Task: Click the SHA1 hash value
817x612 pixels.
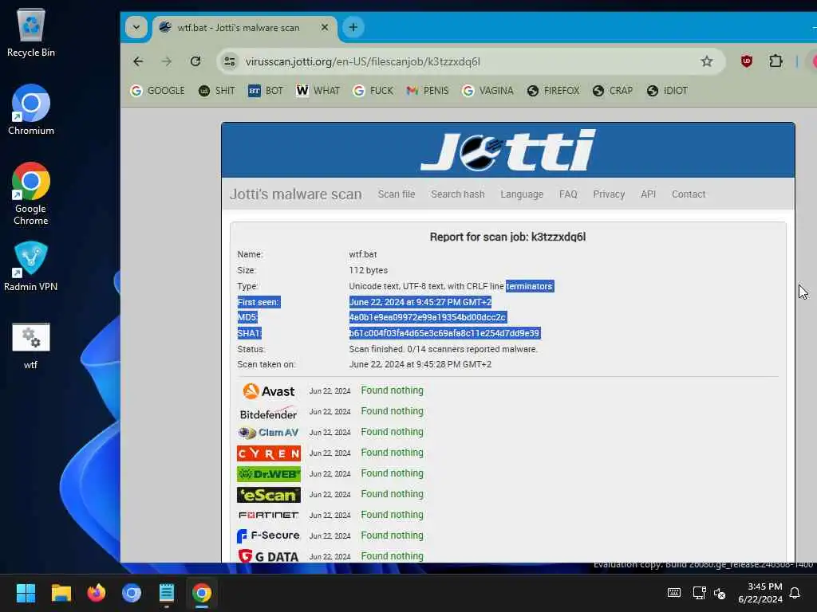Action: point(444,333)
